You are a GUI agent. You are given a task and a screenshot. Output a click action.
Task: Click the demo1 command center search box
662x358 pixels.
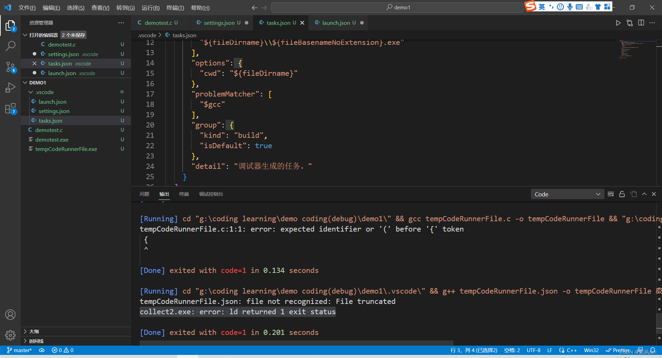397,8
